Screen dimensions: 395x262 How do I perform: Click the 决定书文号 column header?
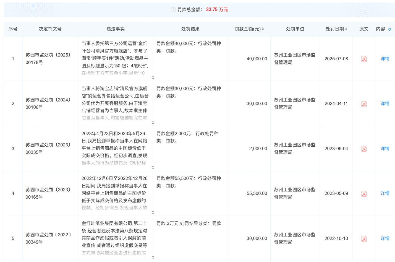(50, 29)
